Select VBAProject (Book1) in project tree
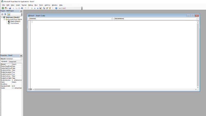The height and width of the screenshot is (116, 206). [13, 17]
